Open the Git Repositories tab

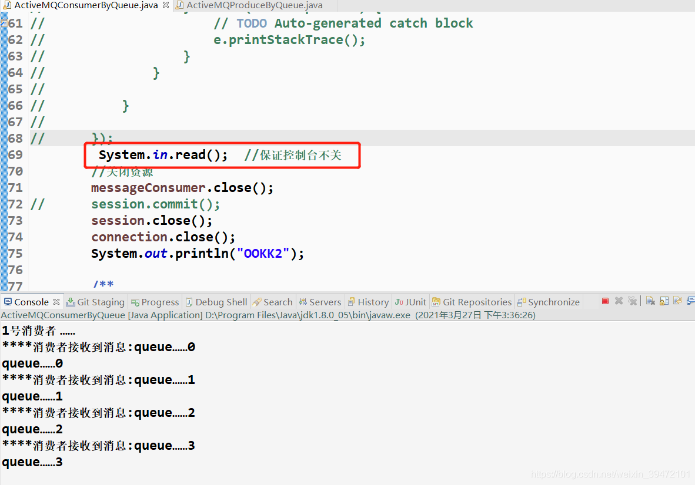click(472, 302)
